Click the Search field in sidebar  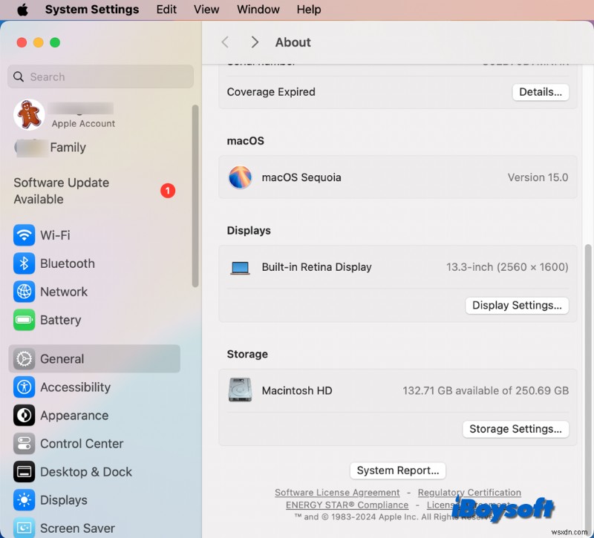(100, 77)
